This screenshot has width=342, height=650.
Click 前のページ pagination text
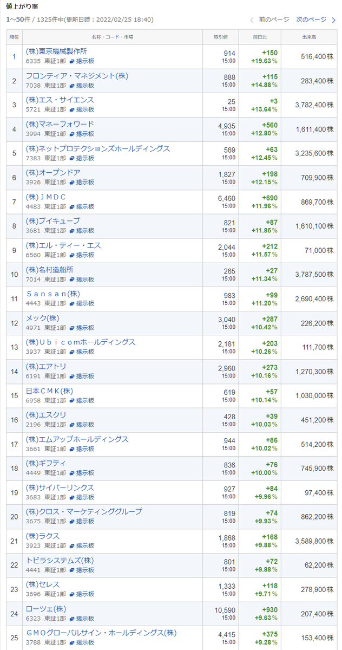tap(274, 19)
